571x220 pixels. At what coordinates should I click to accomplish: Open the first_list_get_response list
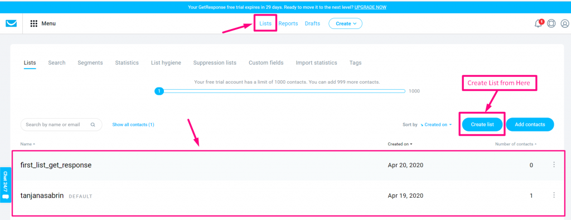click(56, 165)
